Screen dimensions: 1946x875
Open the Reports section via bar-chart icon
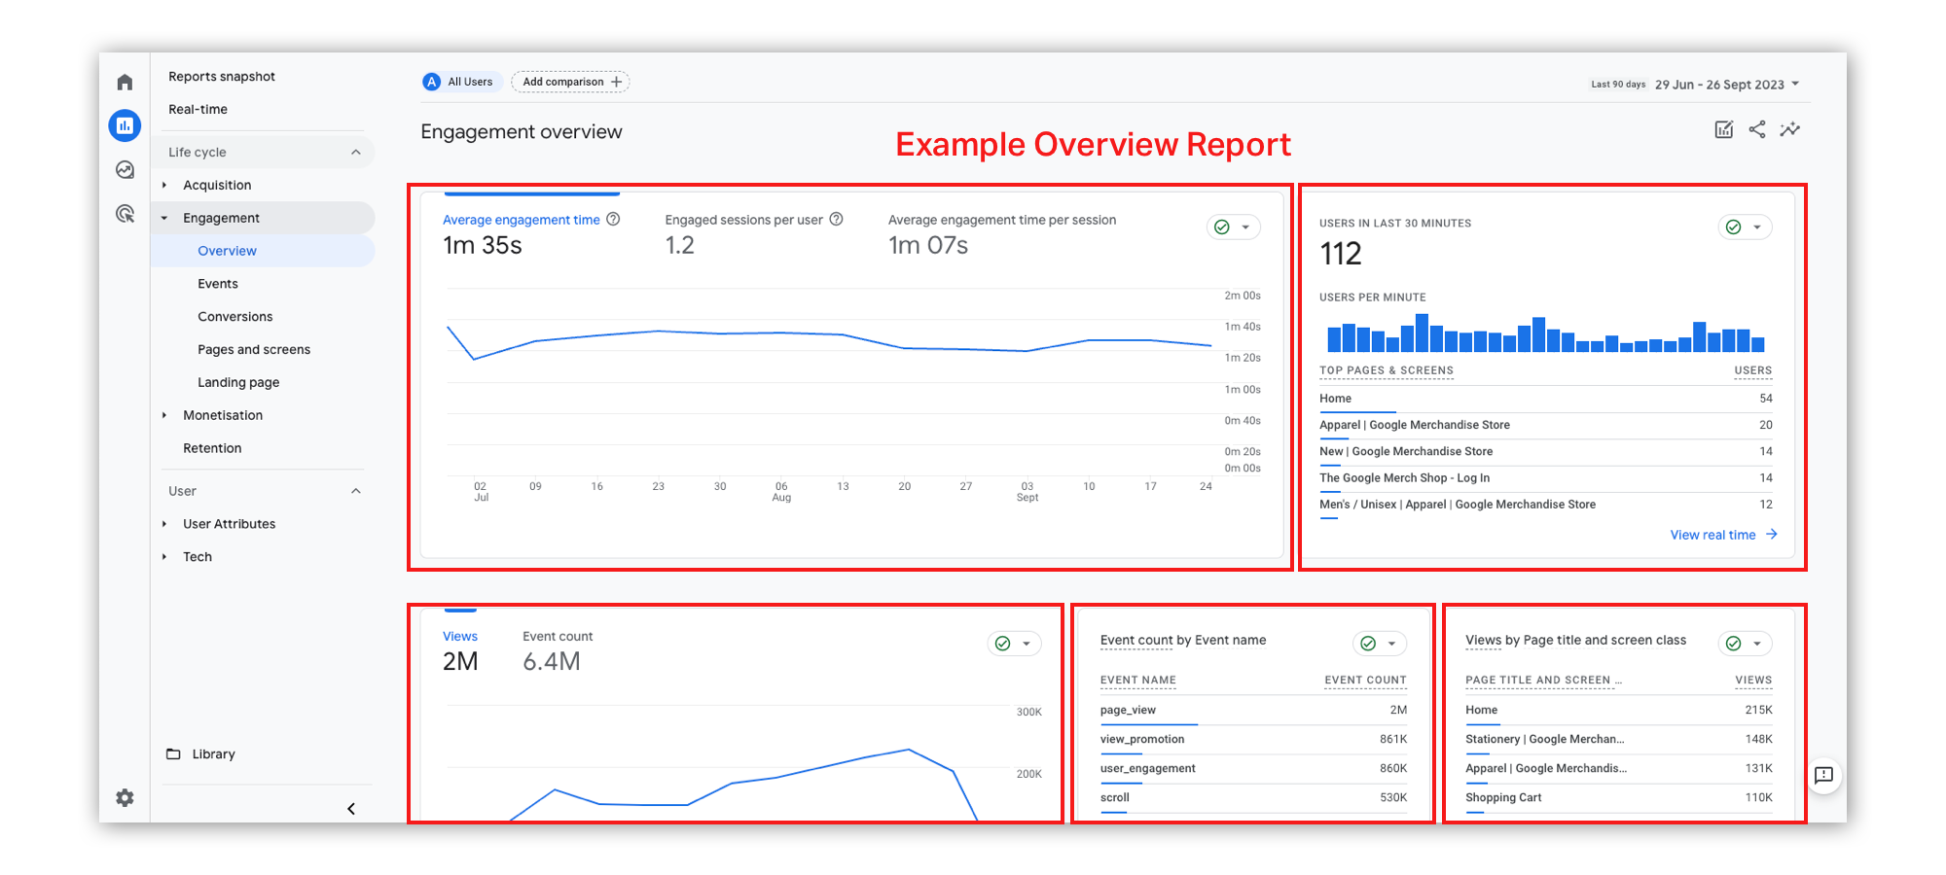pyautogui.click(x=124, y=125)
